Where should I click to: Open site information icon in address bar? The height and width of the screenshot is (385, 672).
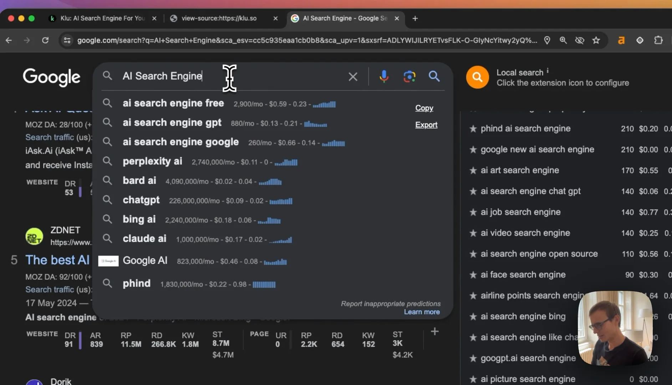point(67,40)
